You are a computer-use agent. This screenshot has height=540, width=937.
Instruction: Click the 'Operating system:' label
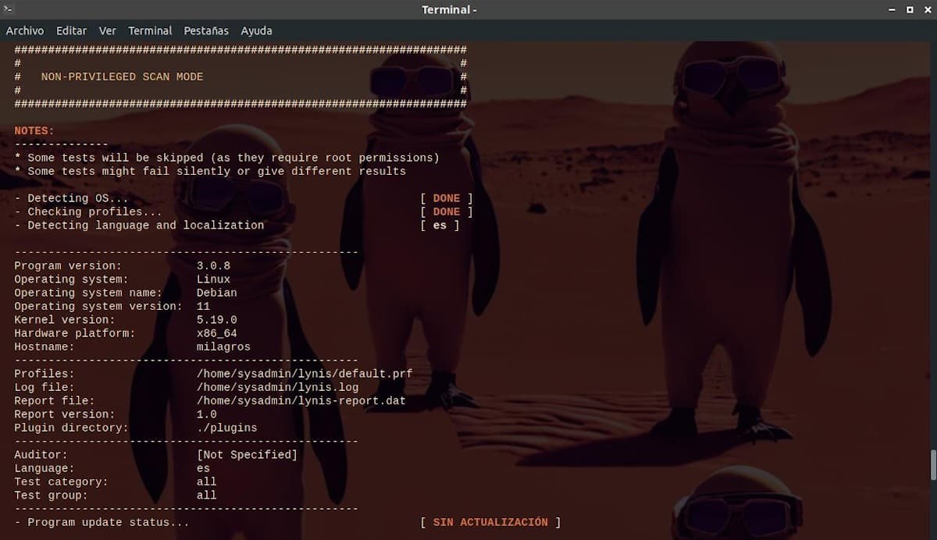point(71,279)
